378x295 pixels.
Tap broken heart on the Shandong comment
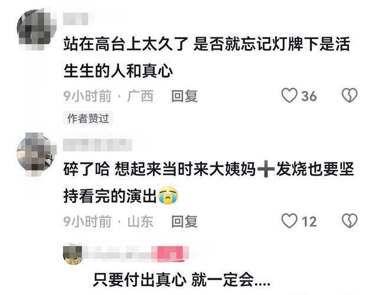[x=350, y=221]
